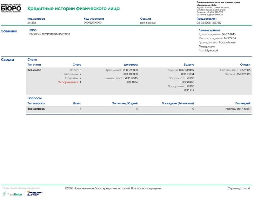Click the red 'Оспаривается: 1' entry
254x197 pixels.
point(69,82)
